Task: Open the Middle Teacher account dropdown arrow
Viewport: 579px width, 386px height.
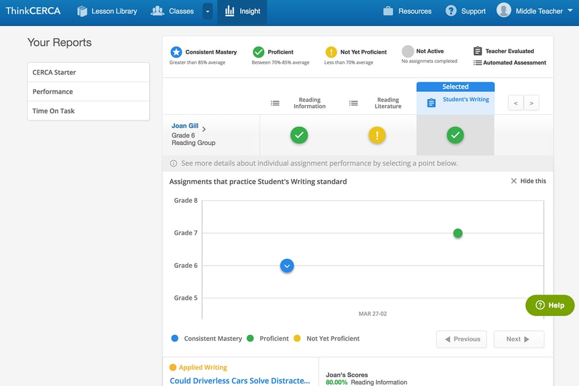Action: click(570, 10)
